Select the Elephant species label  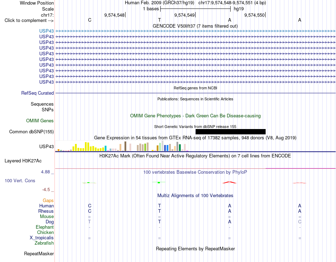coord(45,227)
